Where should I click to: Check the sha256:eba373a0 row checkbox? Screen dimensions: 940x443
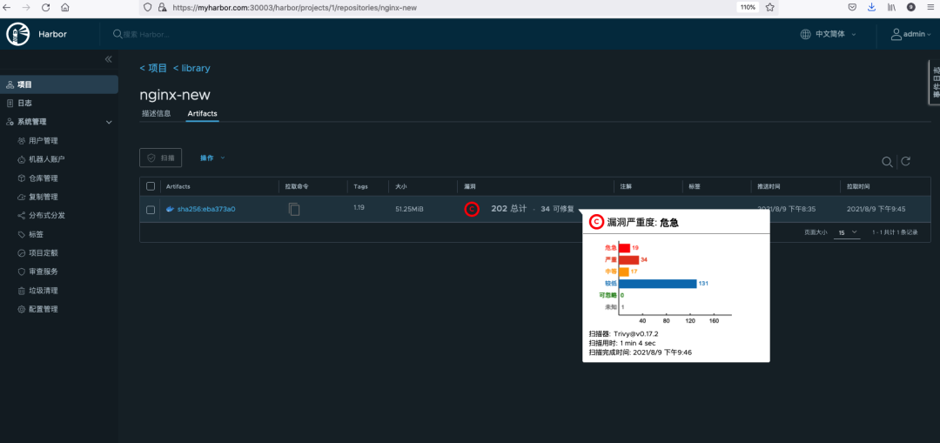151,210
